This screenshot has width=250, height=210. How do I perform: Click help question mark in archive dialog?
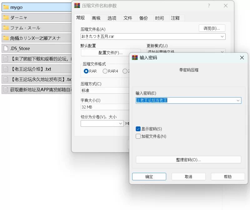(x=209, y=6)
